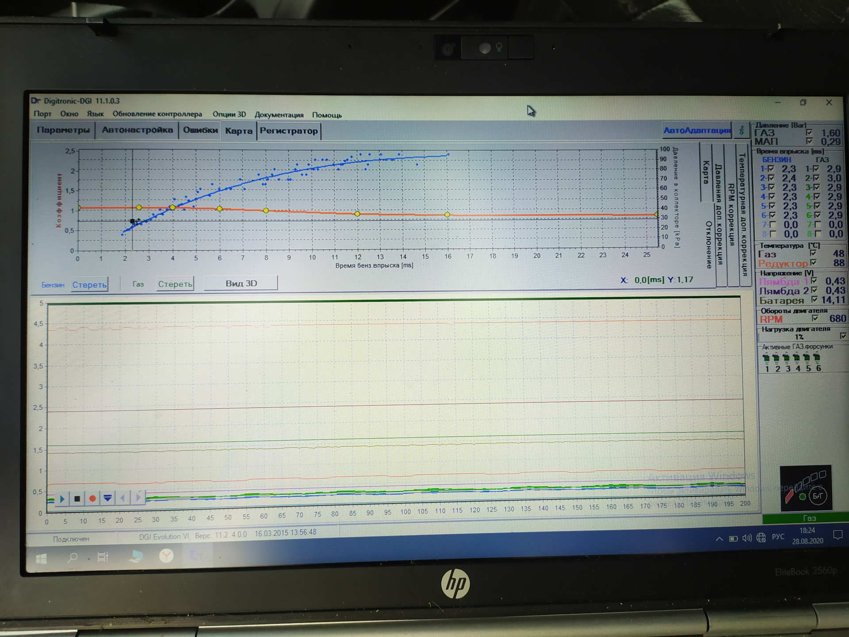The image size is (849, 637).
Task: Open the Документация menu
Action: point(279,115)
